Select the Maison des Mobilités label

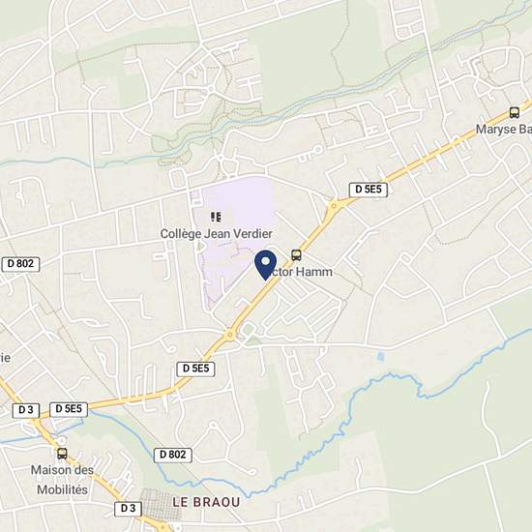[62, 480]
